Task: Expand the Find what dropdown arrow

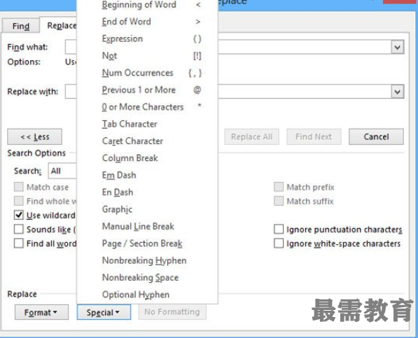Action: coord(398,47)
